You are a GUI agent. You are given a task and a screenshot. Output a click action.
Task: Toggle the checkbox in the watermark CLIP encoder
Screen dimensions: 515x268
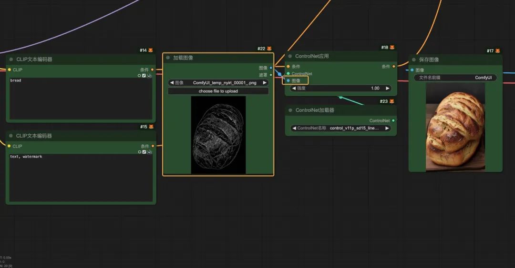tap(144, 152)
